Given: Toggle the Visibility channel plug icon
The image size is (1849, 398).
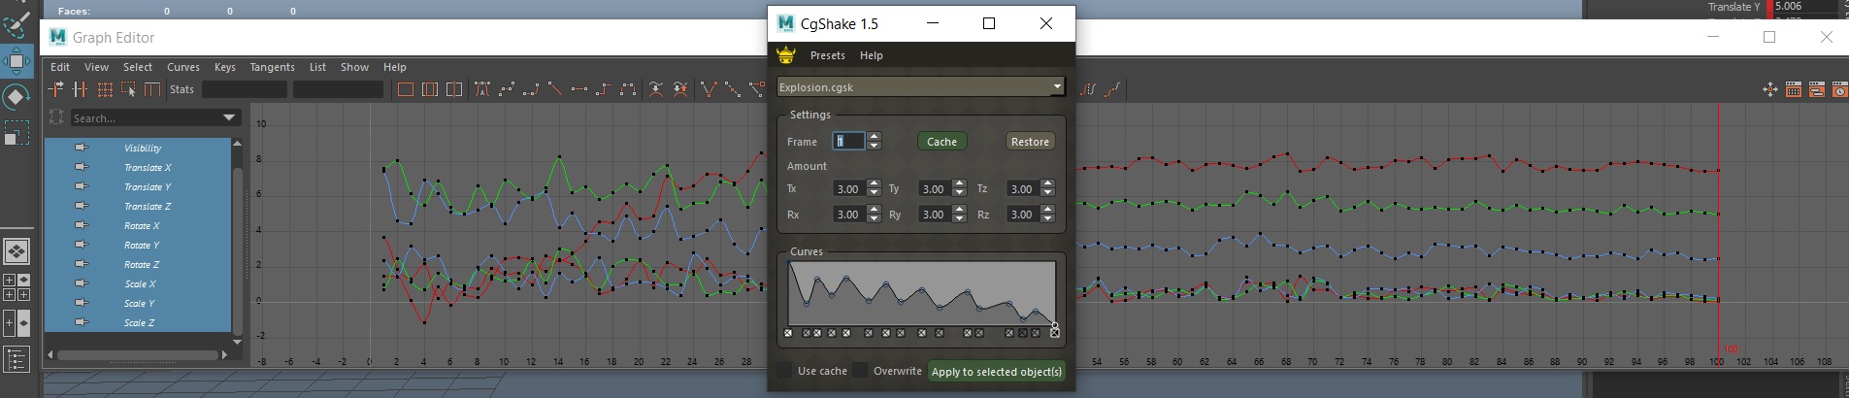Looking at the screenshot, I should (82, 148).
